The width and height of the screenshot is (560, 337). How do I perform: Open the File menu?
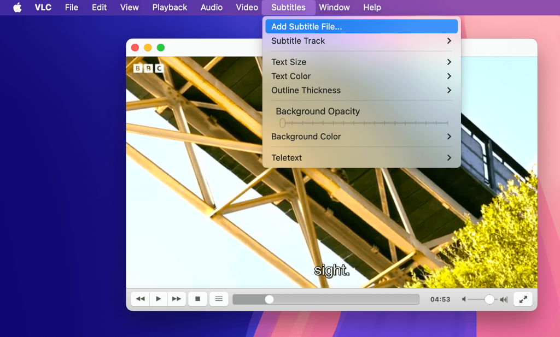[72, 7]
